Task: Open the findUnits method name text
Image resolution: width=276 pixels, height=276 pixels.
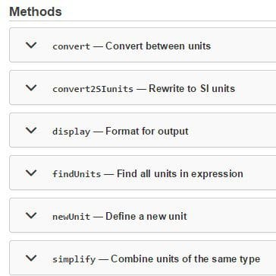Action: pos(77,174)
